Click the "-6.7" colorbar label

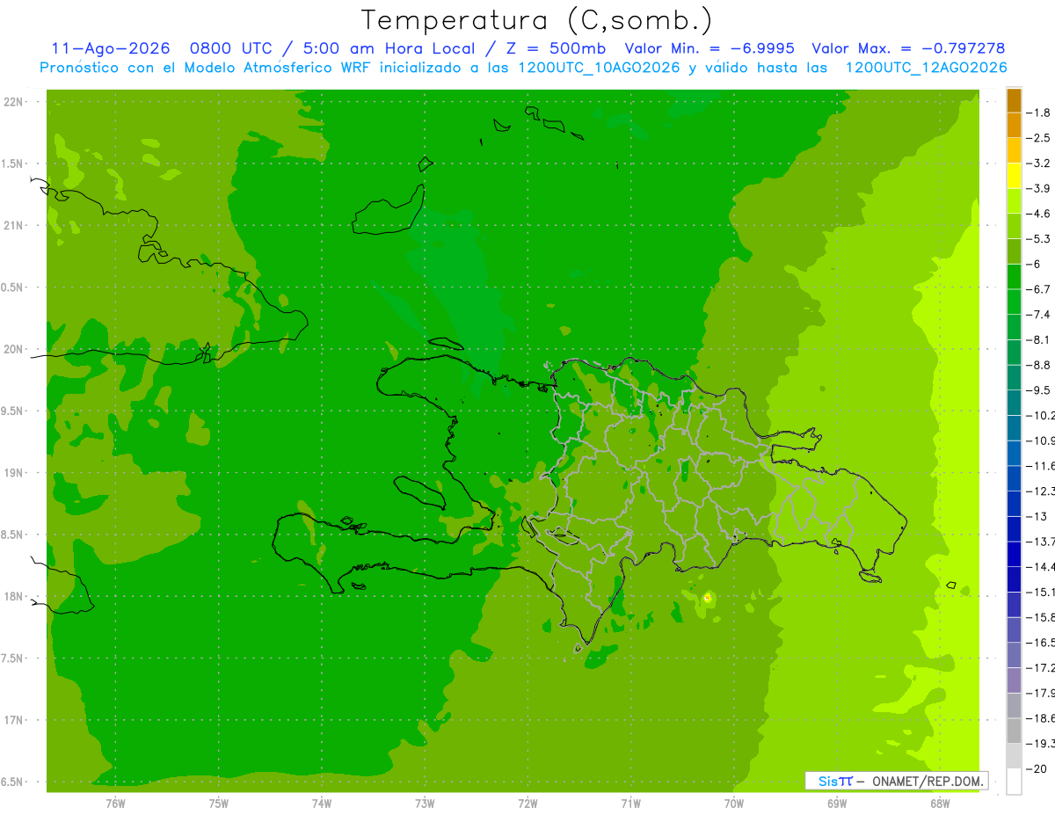1038,289
